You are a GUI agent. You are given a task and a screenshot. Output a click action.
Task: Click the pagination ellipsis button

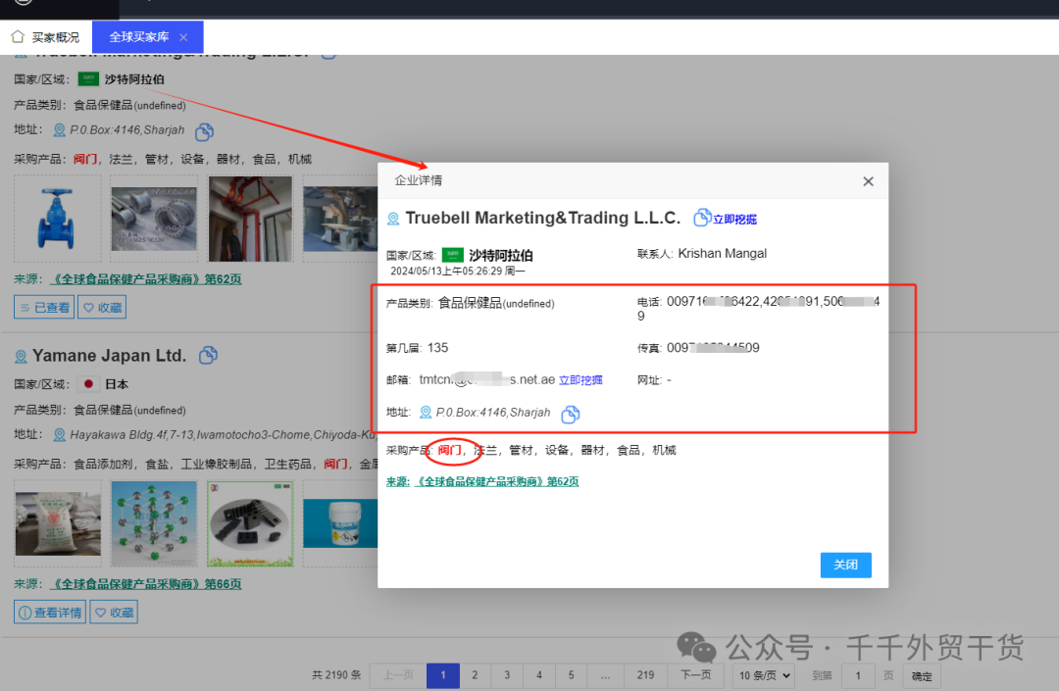605,675
